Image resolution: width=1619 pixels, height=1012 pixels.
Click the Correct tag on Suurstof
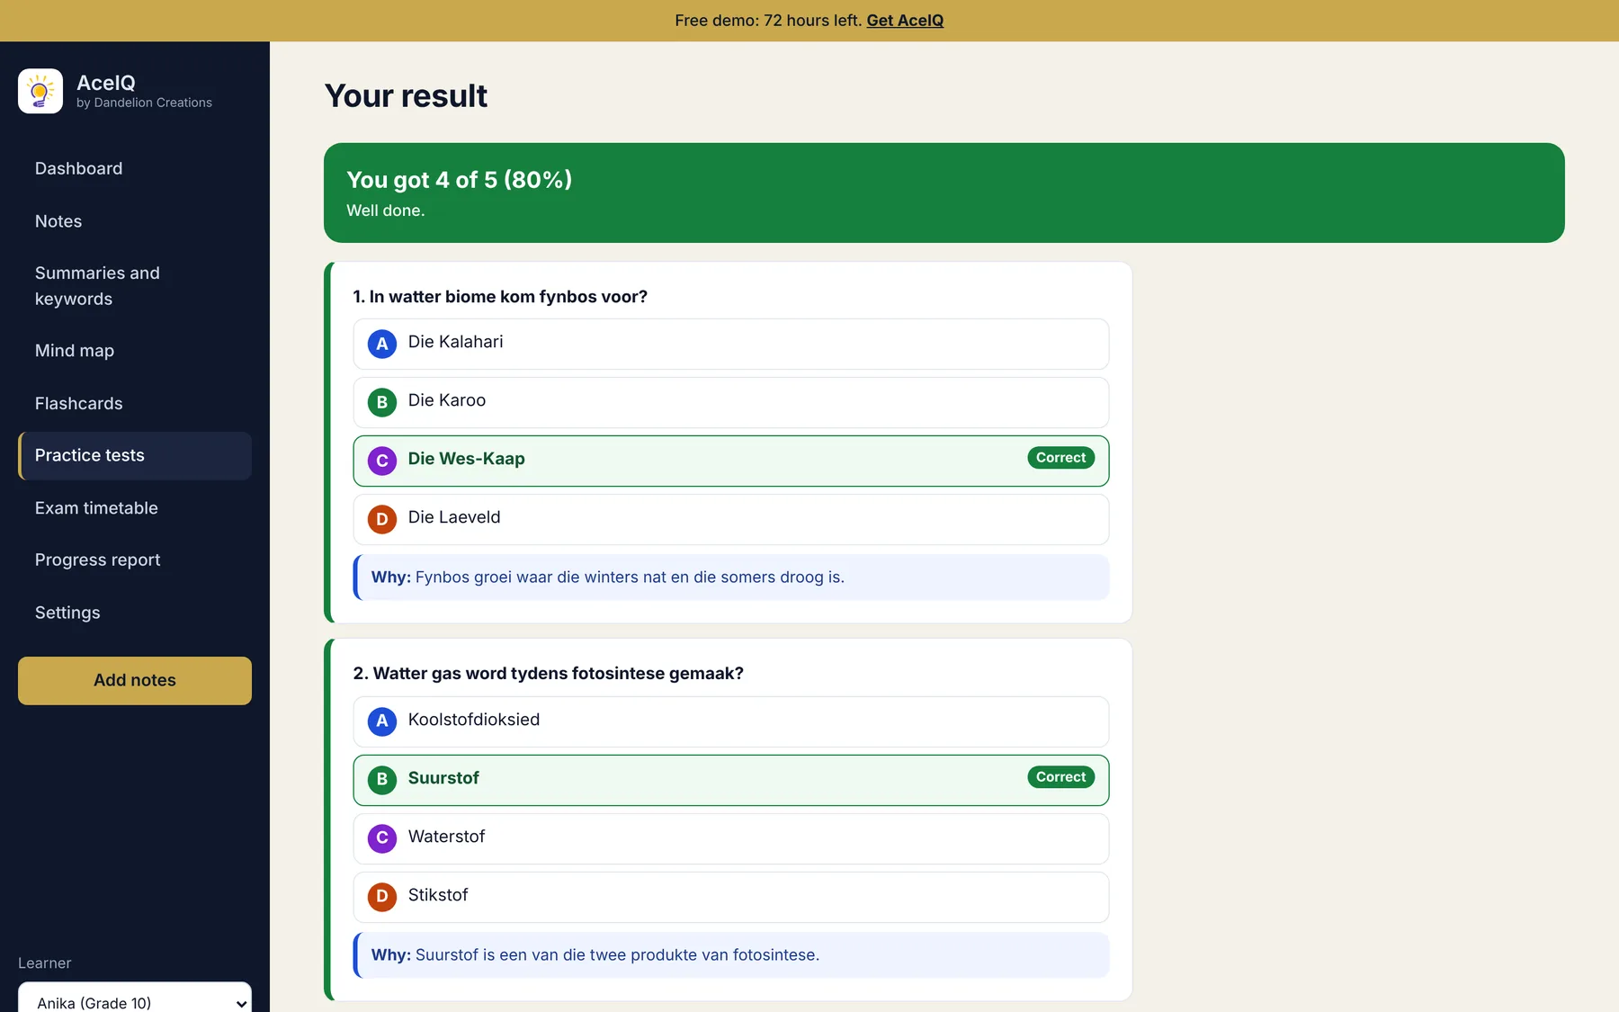point(1060,777)
